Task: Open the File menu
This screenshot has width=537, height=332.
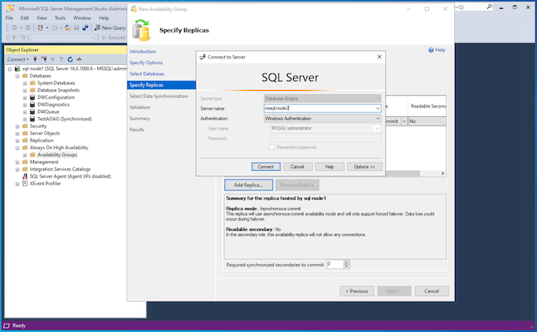Action: coord(9,18)
